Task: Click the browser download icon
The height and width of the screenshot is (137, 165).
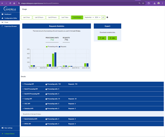Action: click(155, 3)
